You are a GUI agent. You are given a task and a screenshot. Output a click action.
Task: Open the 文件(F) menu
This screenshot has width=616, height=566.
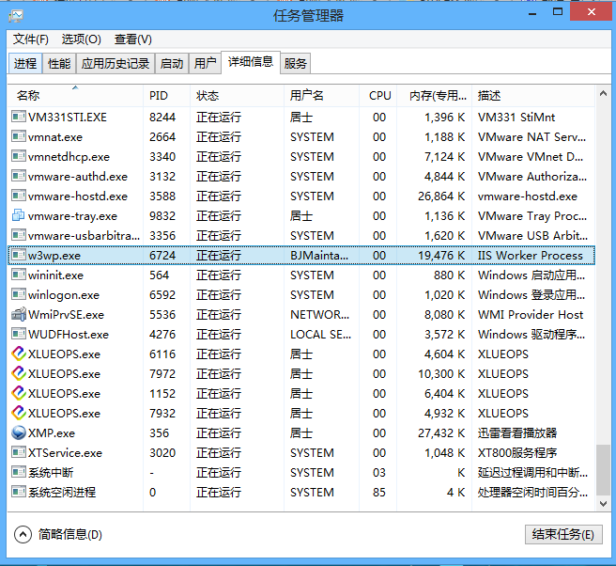pyautogui.click(x=31, y=39)
